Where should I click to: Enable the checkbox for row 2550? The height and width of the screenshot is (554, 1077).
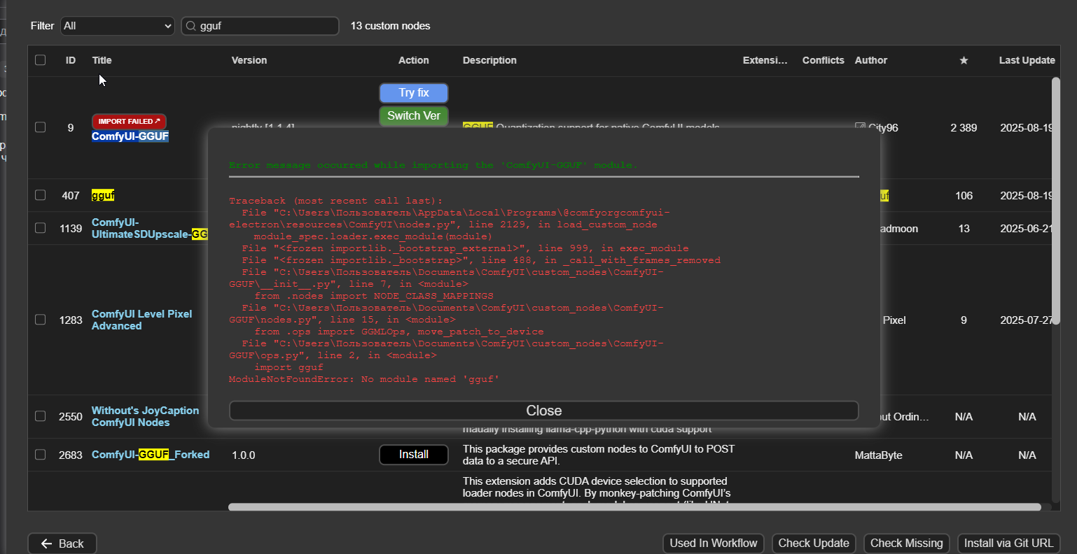[41, 416]
